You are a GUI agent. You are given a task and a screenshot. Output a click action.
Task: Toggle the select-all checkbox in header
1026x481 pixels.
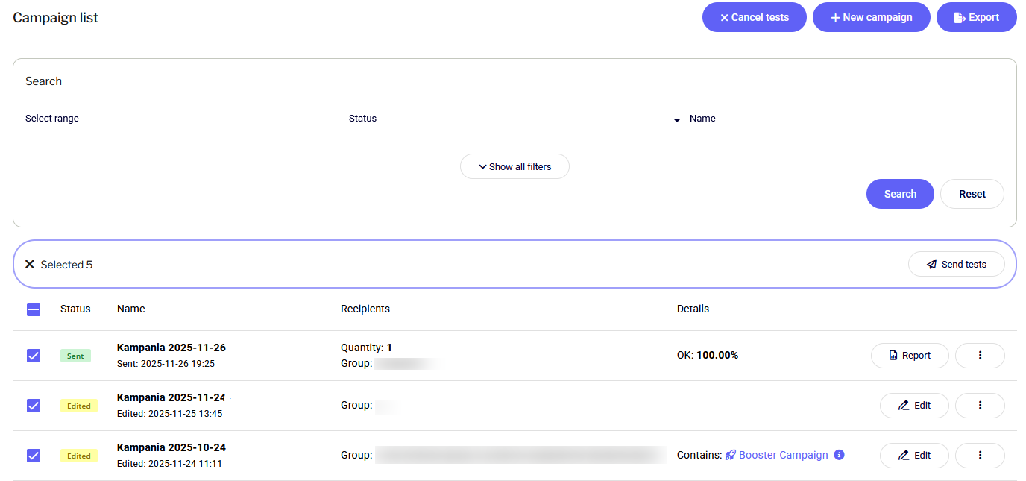34,309
